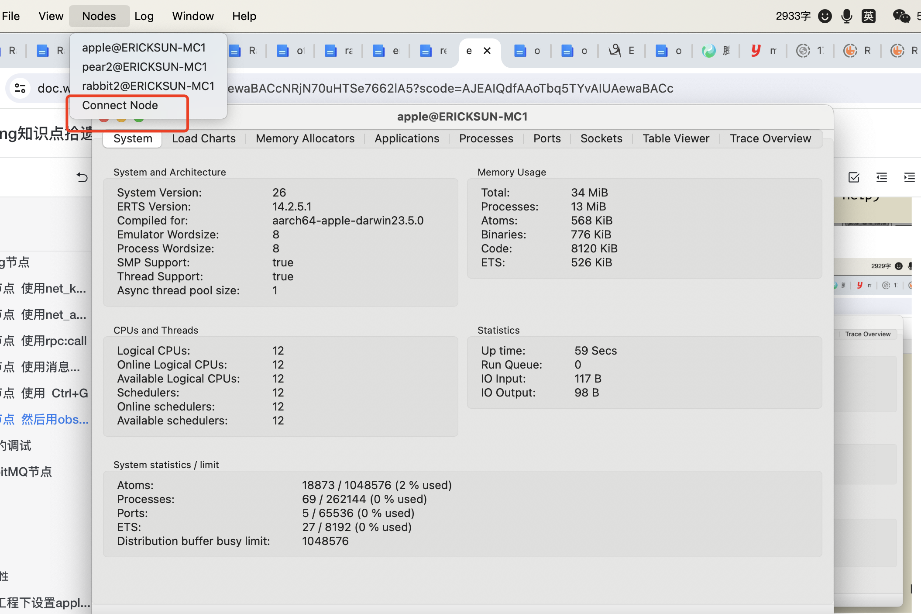This screenshot has height=614, width=921.
Task: Switch to the Ports tab
Action: [x=547, y=138]
